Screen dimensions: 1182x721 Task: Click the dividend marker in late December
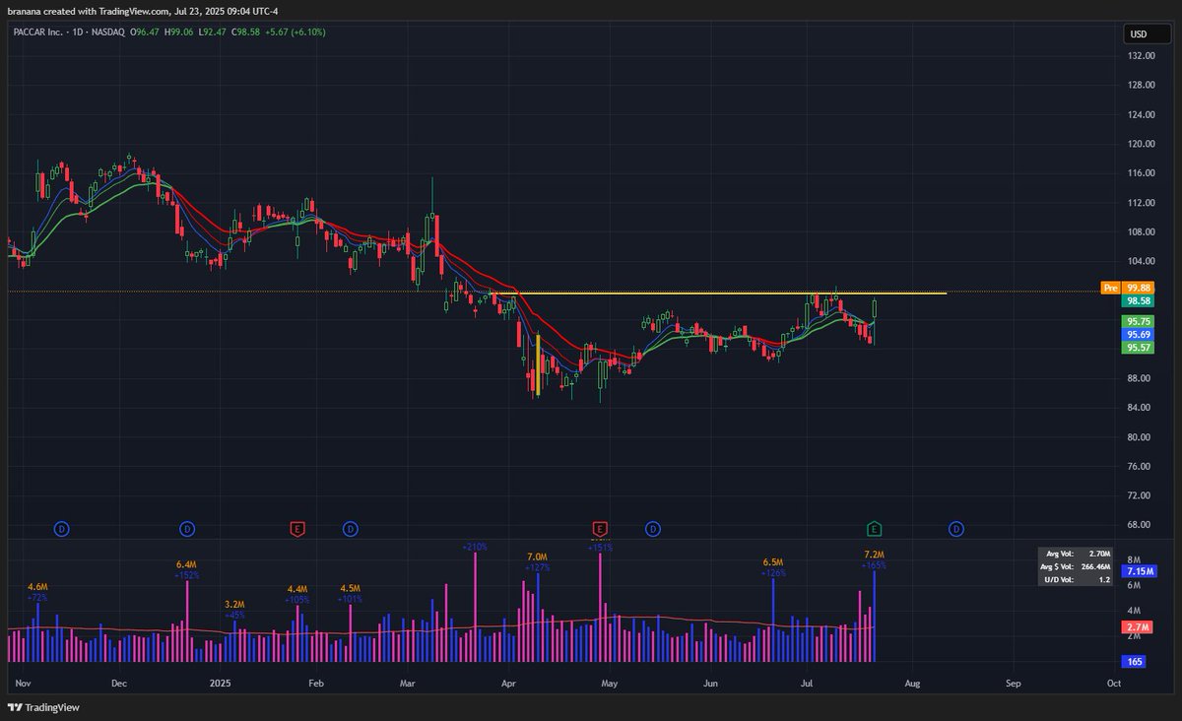coord(188,529)
